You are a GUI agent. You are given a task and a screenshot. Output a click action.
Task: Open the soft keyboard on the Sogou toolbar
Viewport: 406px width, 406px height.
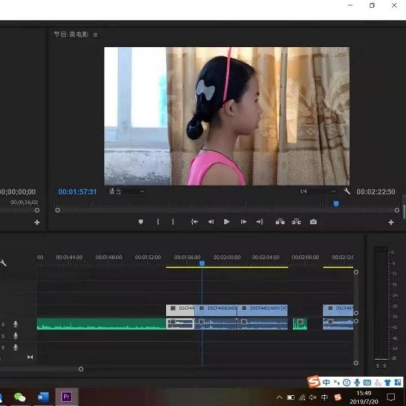pos(367,382)
